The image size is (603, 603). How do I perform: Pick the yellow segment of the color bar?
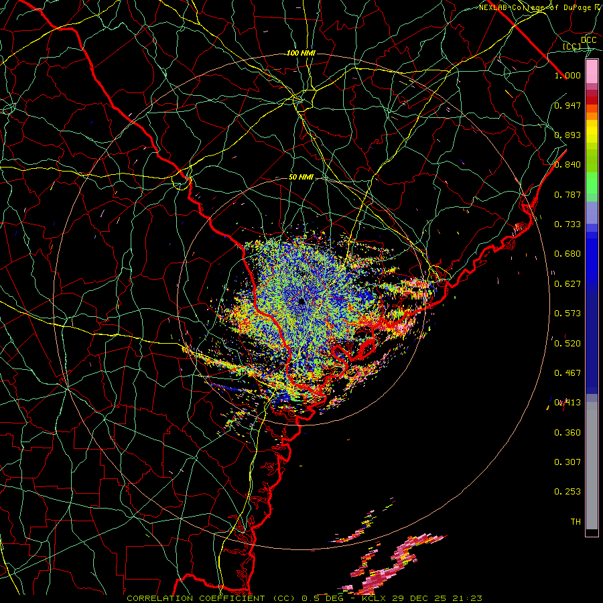(x=592, y=132)
